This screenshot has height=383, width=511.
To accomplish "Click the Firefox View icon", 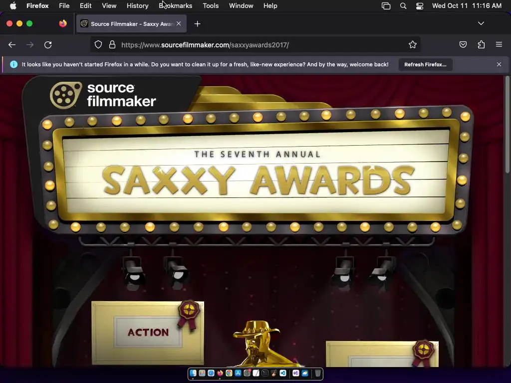I will point(63,23).
